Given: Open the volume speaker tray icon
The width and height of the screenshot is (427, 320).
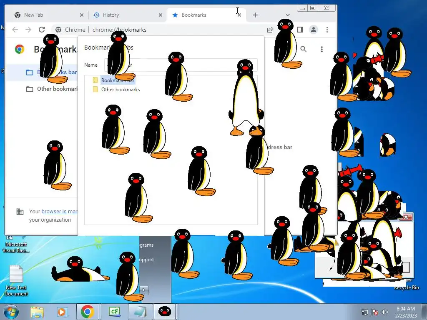Looking at the screenshot, I should pos(384,312).
